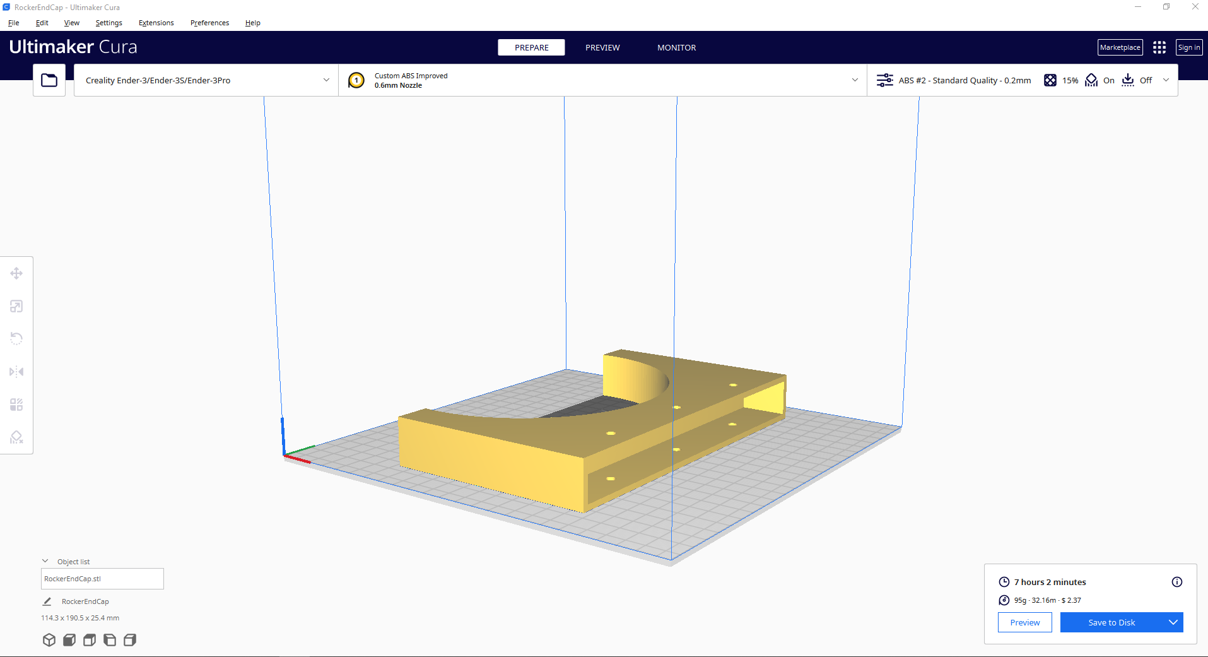Collapse the Object list
Screen dimensions: 1208x657
coord(45,561)
